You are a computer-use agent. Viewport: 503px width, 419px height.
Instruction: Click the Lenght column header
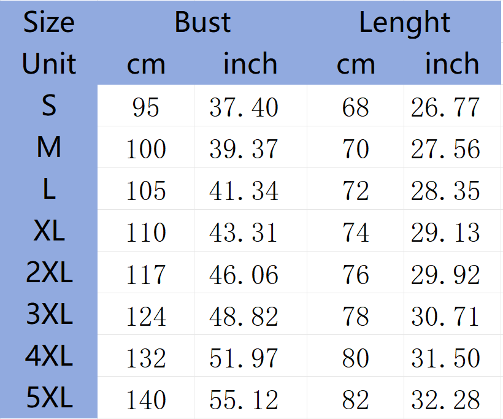(x=404, y=23)
